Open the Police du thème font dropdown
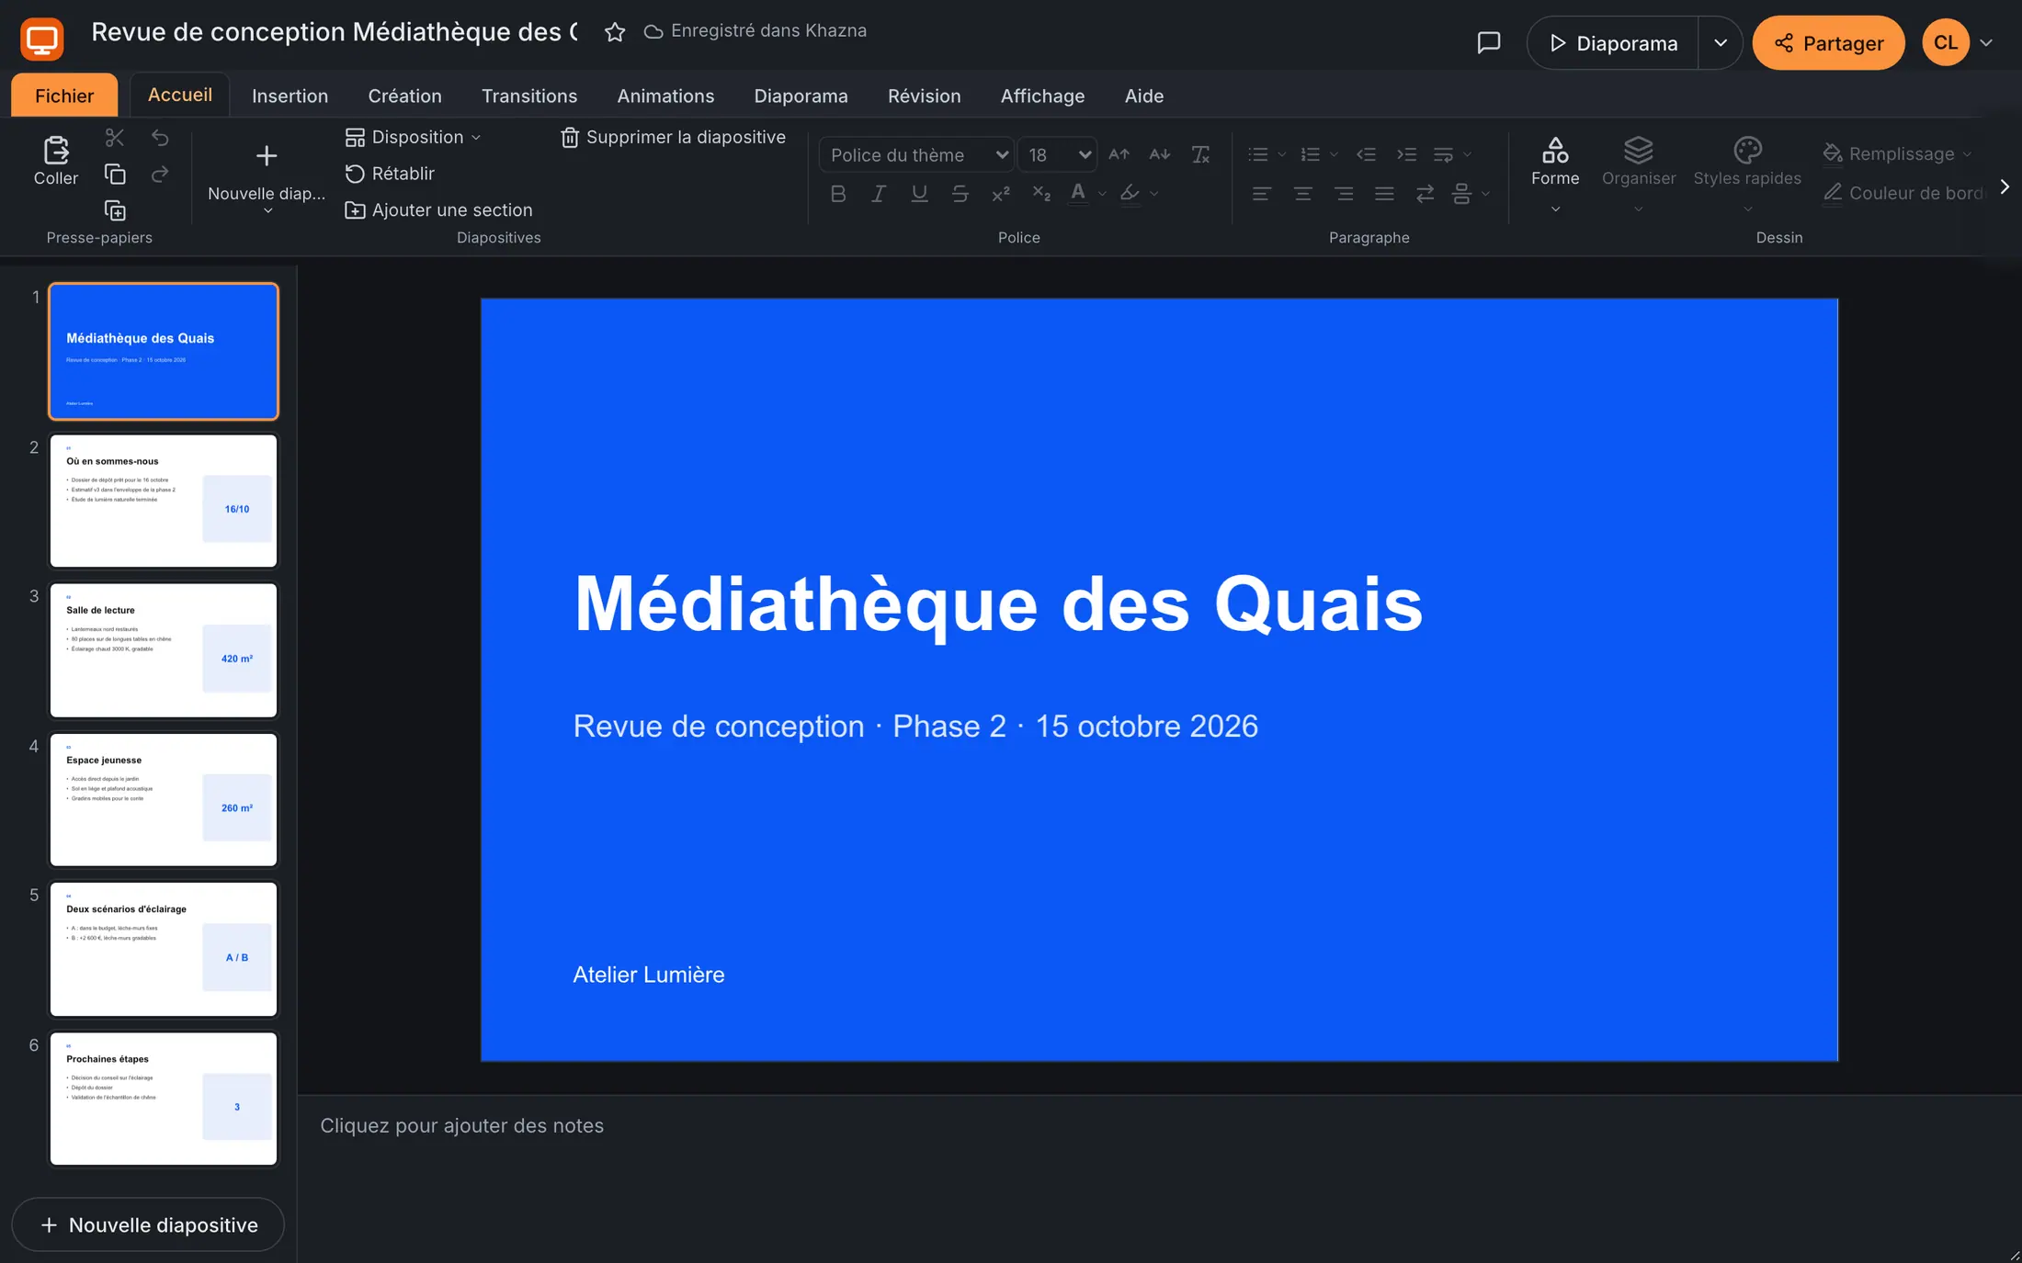The height and width of the screenshot is (1263, 2022). point(916,154)
